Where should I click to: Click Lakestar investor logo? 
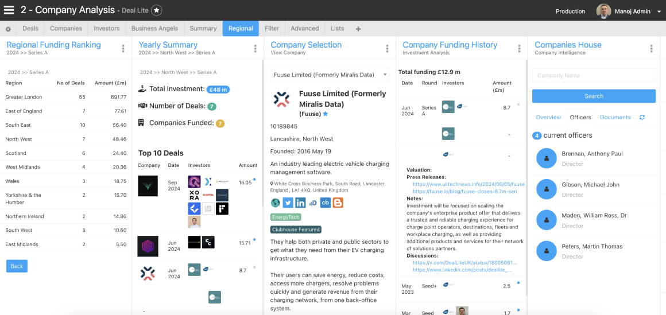[x=208, y=208]
